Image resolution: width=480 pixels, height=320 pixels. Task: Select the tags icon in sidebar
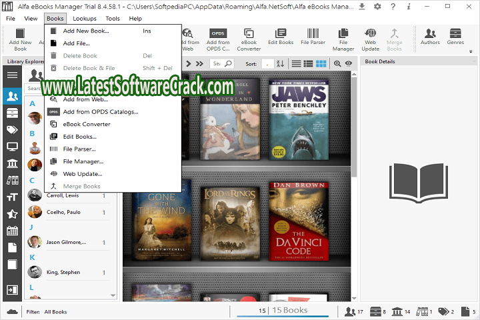click(12, 130)
